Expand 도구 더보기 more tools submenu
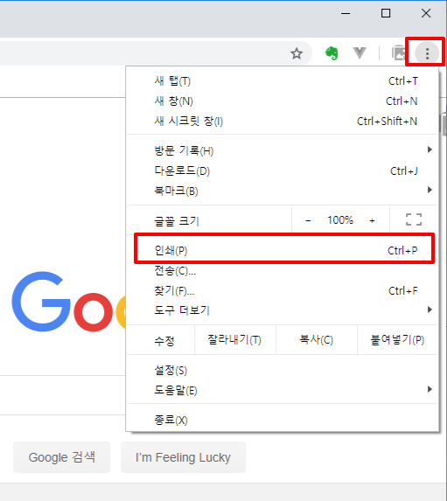Screen dimensions: 447x501 click(x=282, y=310)
